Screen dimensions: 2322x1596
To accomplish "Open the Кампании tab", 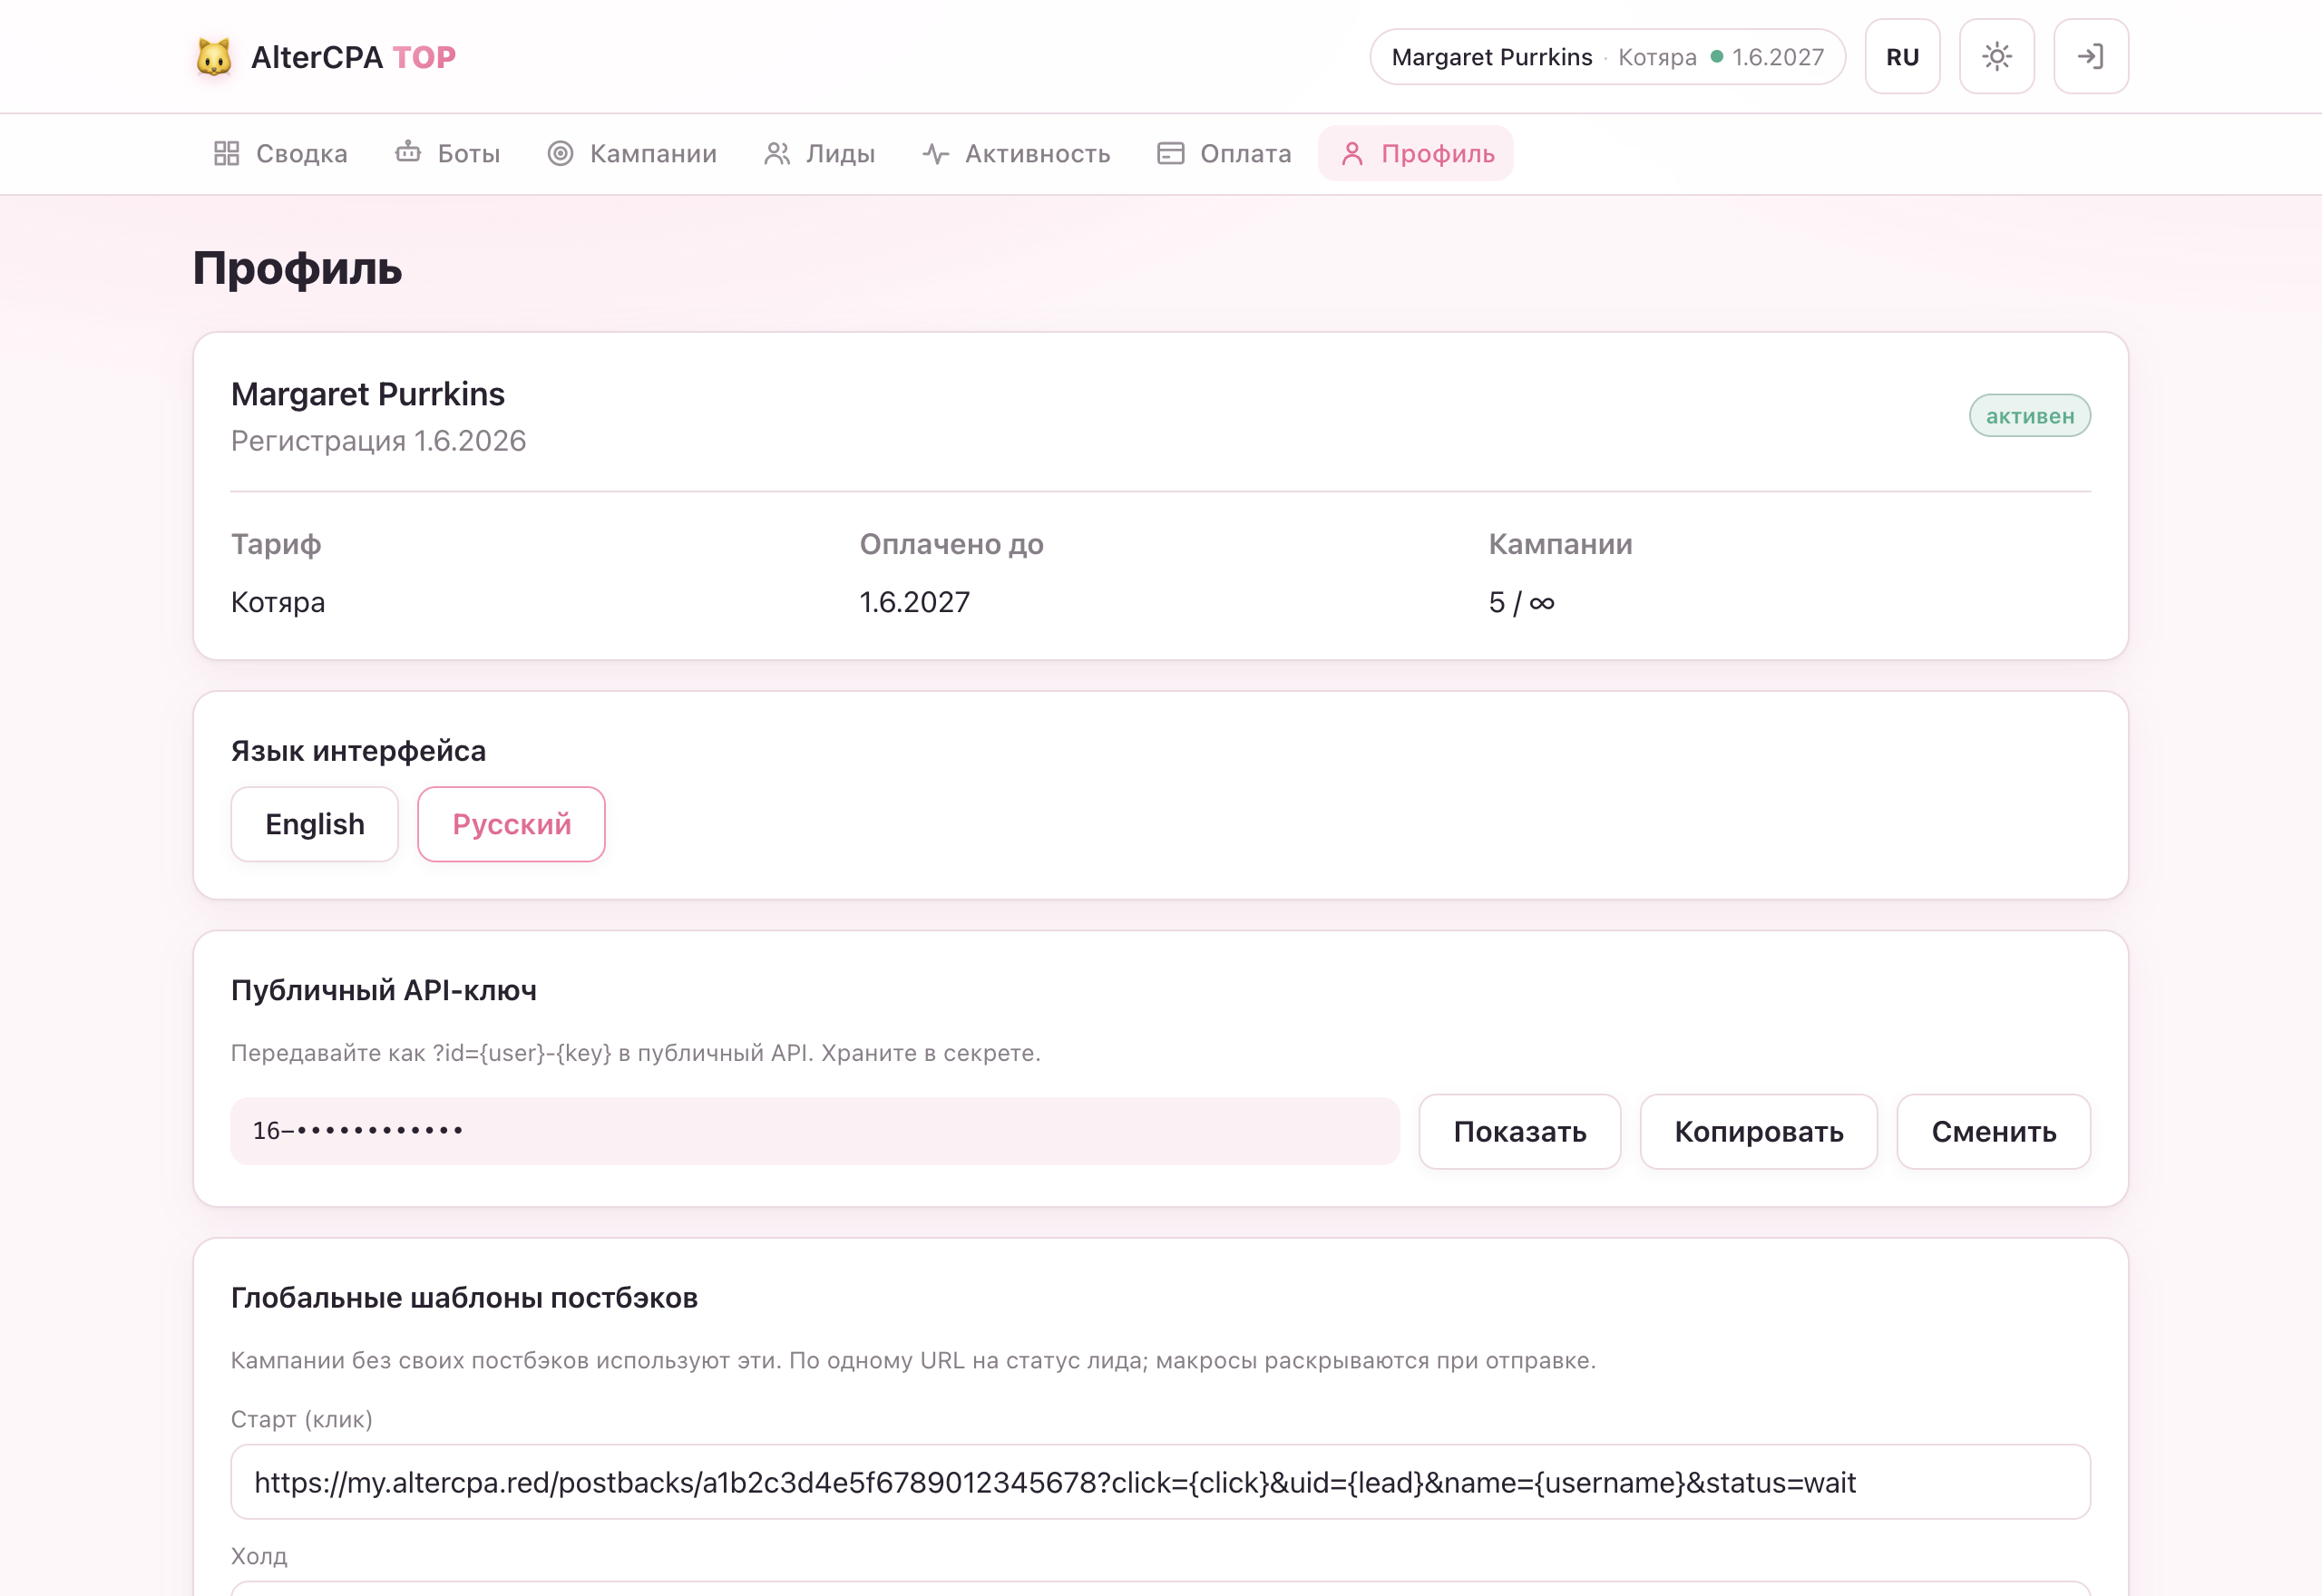I will click(x=632, y=153).
